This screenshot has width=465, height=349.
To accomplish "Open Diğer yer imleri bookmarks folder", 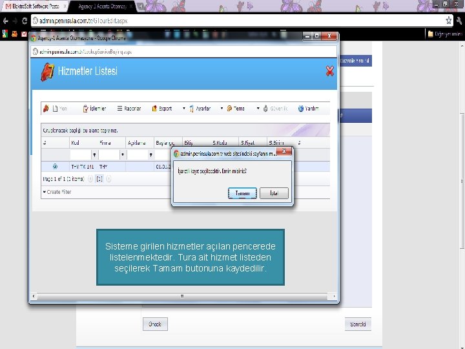I will click(x=445, y=34).
